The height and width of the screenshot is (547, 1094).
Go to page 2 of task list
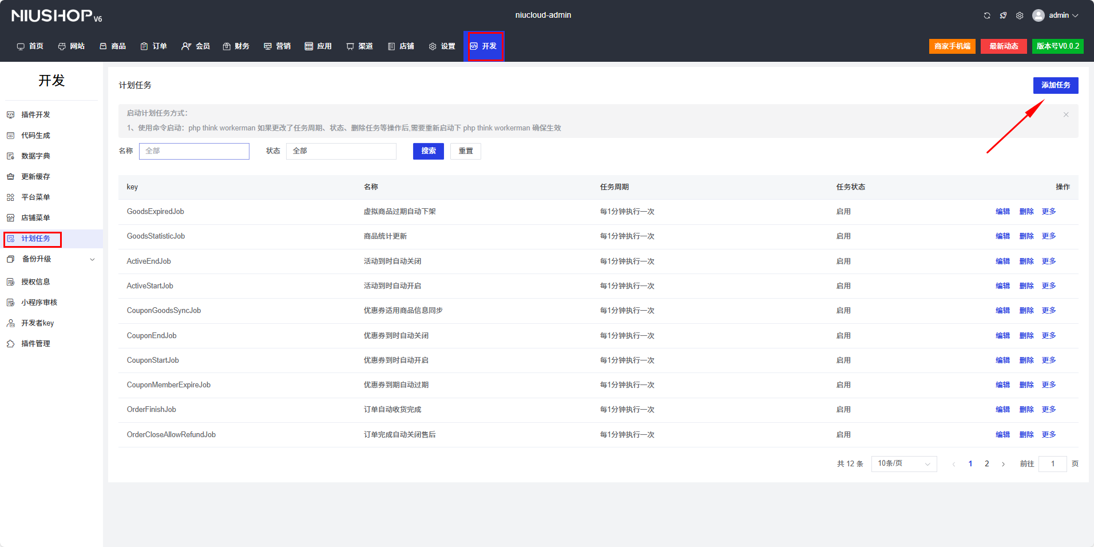[x=986, y=463]
